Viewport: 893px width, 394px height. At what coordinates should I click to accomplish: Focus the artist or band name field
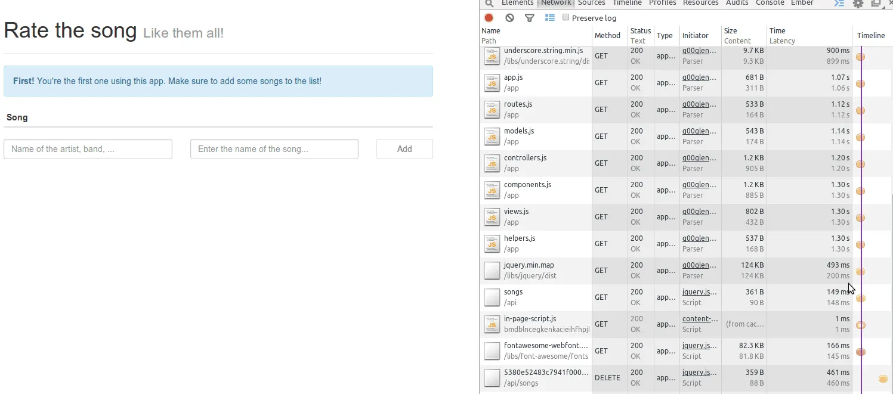click(88, 149)
